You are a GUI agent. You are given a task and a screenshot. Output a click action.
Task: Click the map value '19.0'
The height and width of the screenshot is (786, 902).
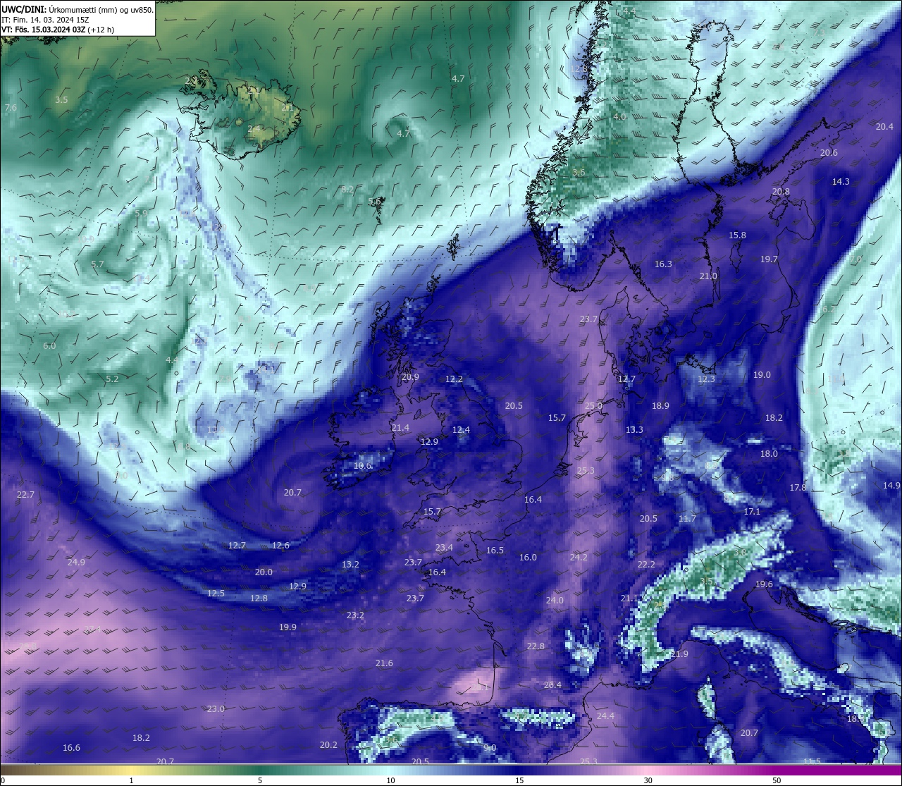762,375
